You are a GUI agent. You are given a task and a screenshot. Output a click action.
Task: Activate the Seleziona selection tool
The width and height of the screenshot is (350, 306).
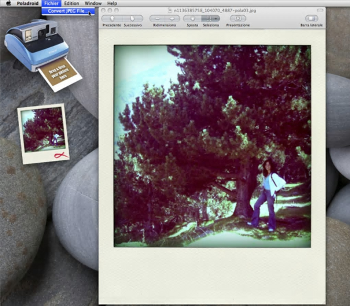click(x=208, y=19)
